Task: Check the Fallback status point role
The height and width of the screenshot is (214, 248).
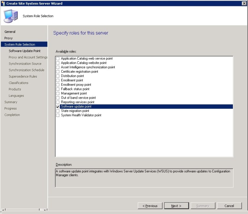Action: point(58,89)
